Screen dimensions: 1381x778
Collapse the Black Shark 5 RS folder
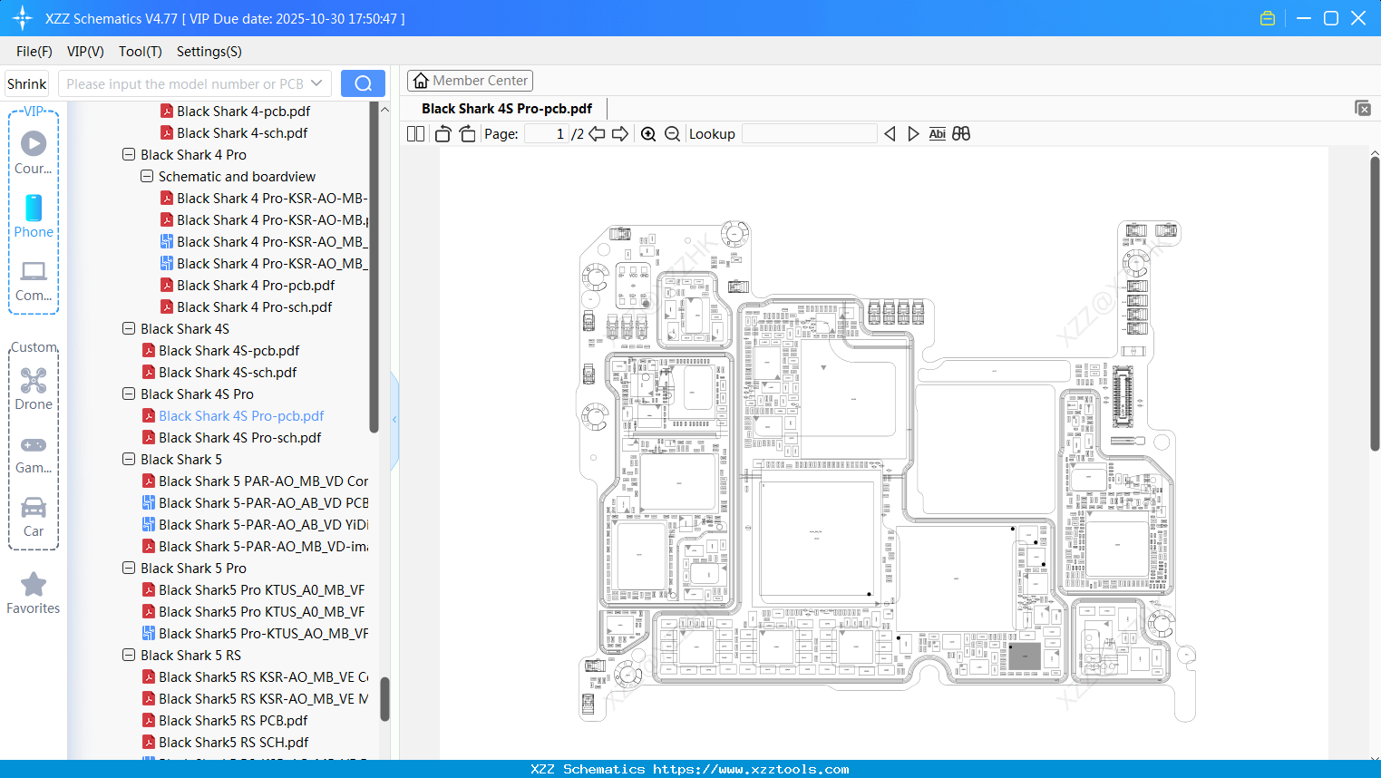(x=129, y=656)
